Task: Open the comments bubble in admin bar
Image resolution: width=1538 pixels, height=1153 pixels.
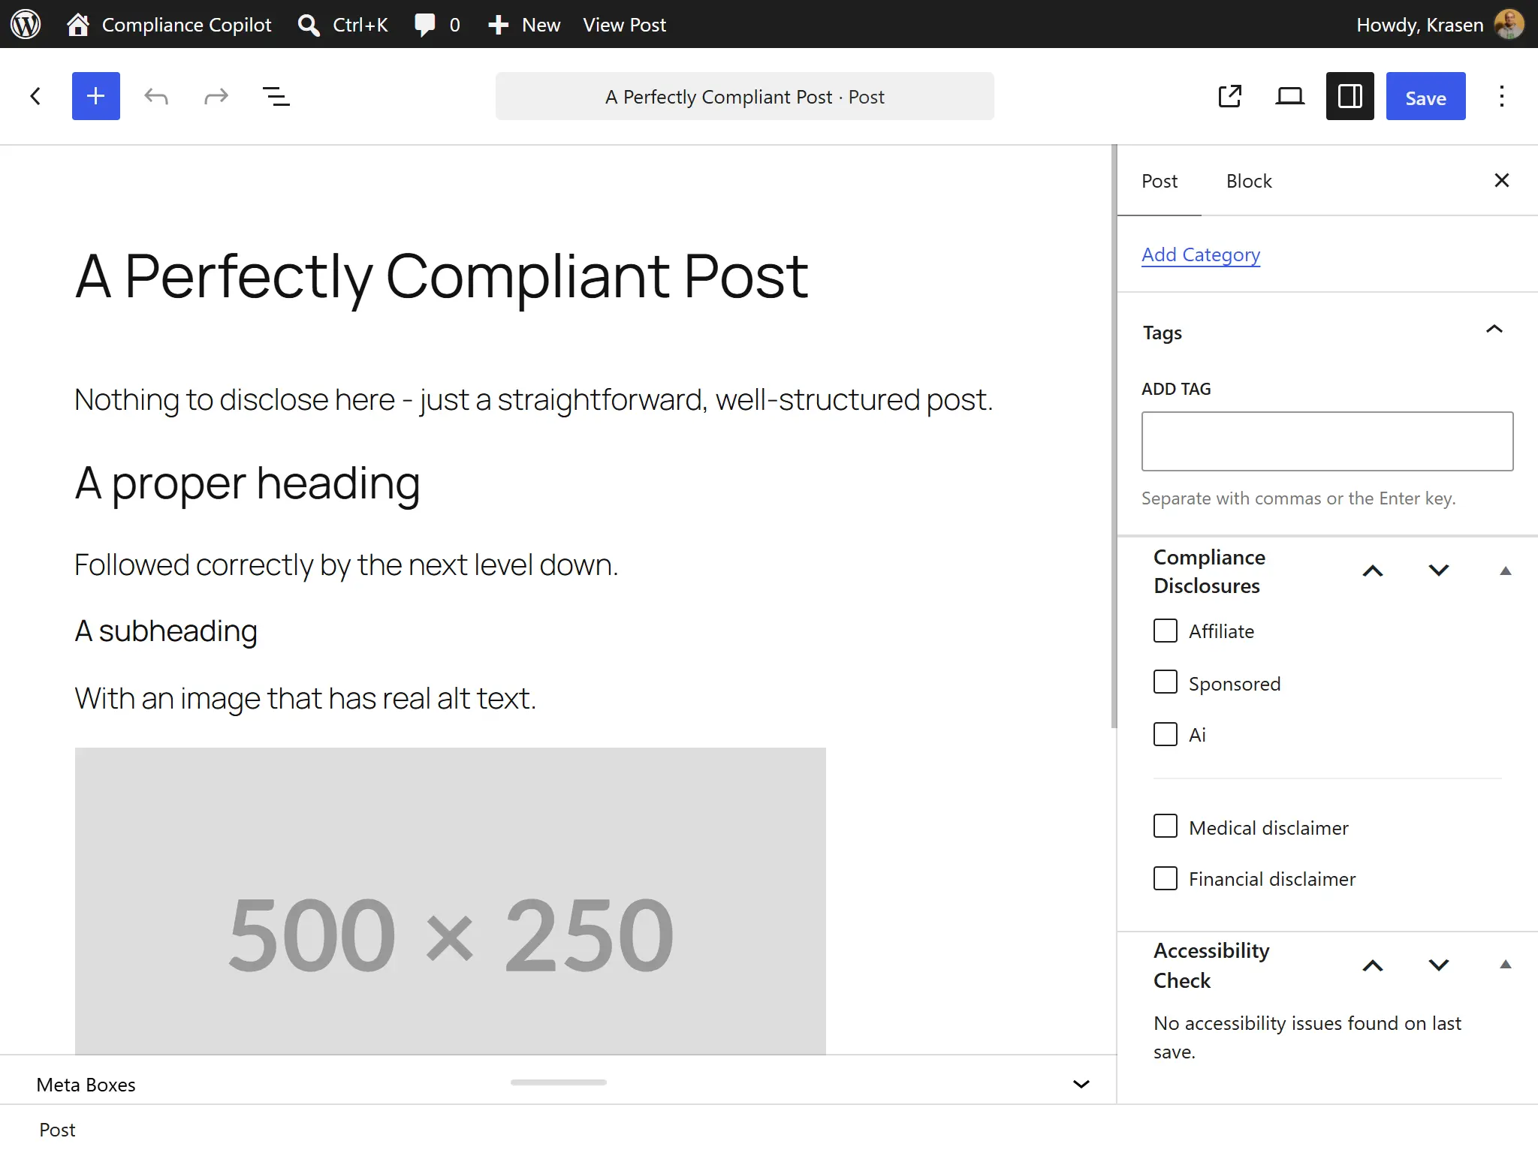Action: 437,24
